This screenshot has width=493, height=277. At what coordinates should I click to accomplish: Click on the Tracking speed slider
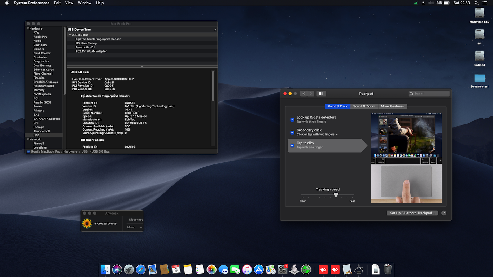[x=336, y=195]
